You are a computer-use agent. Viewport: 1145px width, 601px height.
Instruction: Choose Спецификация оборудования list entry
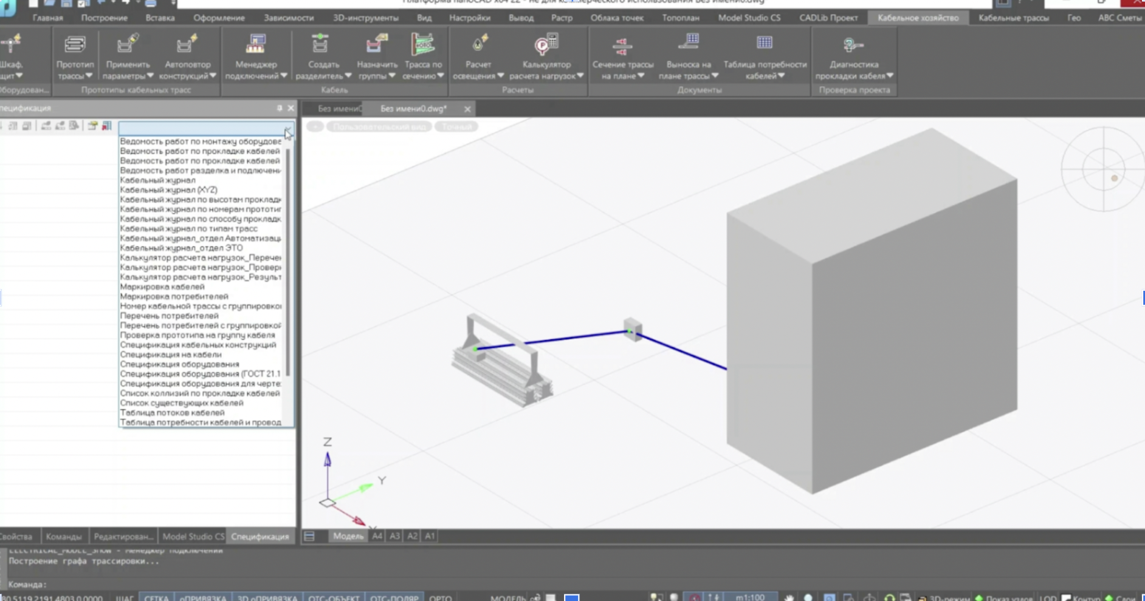(179, 364)
